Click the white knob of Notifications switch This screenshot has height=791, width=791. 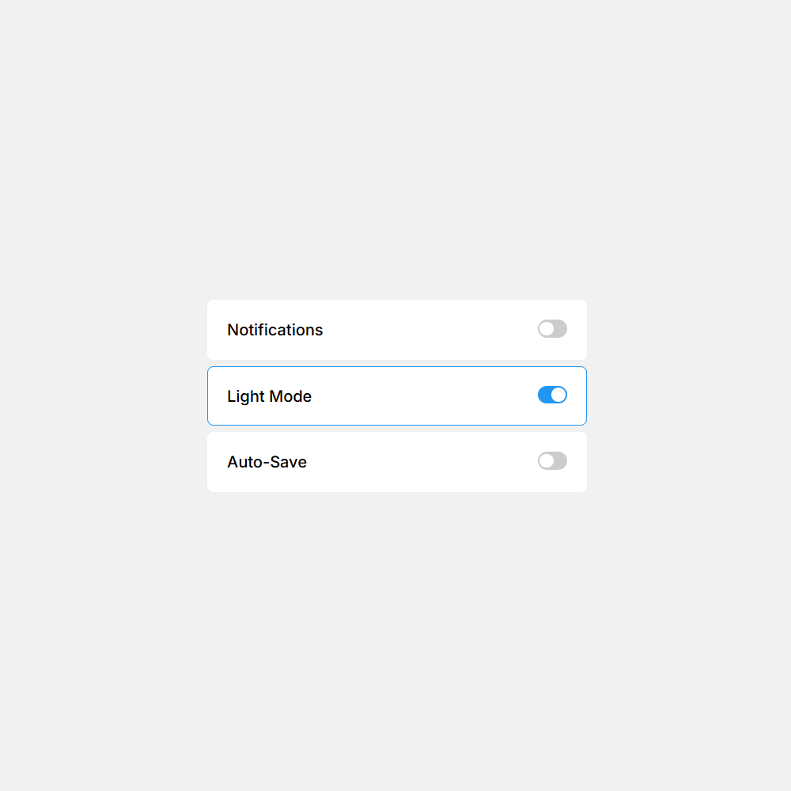[546, 329]
